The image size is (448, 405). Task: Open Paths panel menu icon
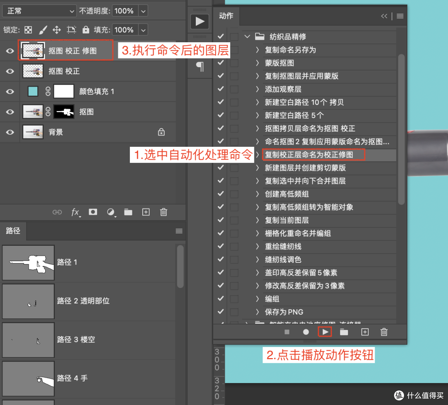179,231
